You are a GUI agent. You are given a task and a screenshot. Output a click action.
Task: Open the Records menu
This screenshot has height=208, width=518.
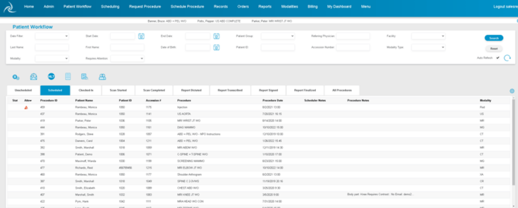221,7
